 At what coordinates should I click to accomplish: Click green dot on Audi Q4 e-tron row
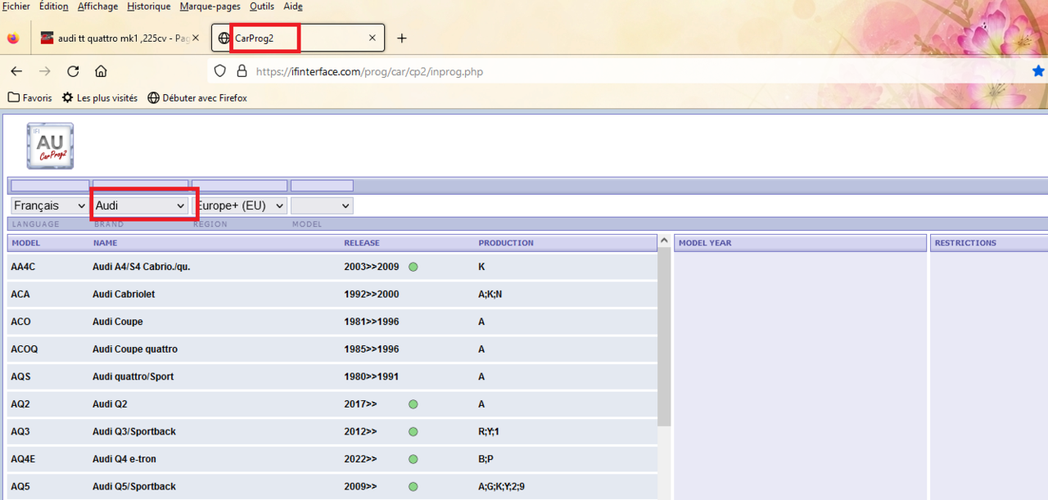(413, 459)
